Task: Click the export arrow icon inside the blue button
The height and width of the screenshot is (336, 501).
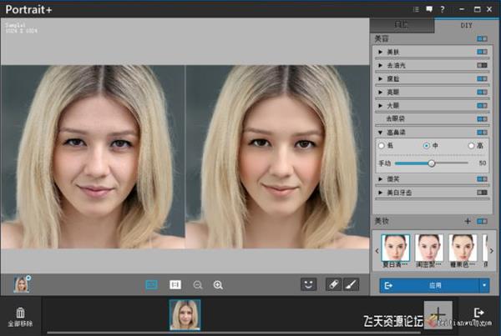Action: pyautogui.click(x=388, y=285)
